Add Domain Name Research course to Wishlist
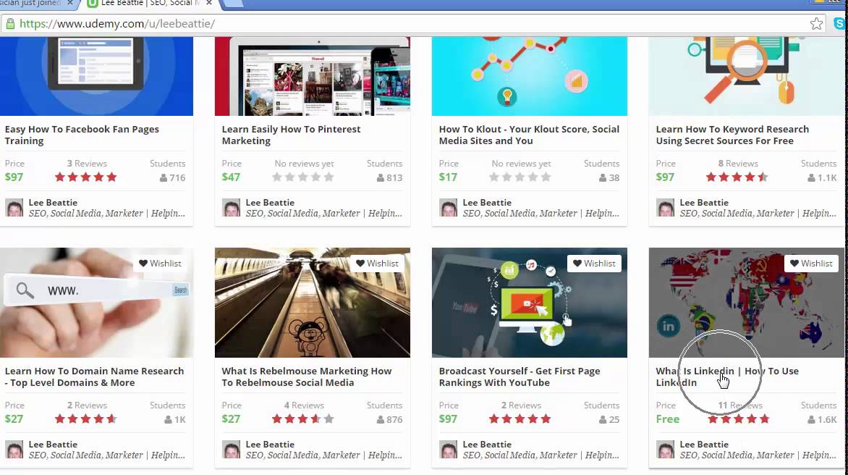This screenshot has height=475, width=848. click(160, 264)
